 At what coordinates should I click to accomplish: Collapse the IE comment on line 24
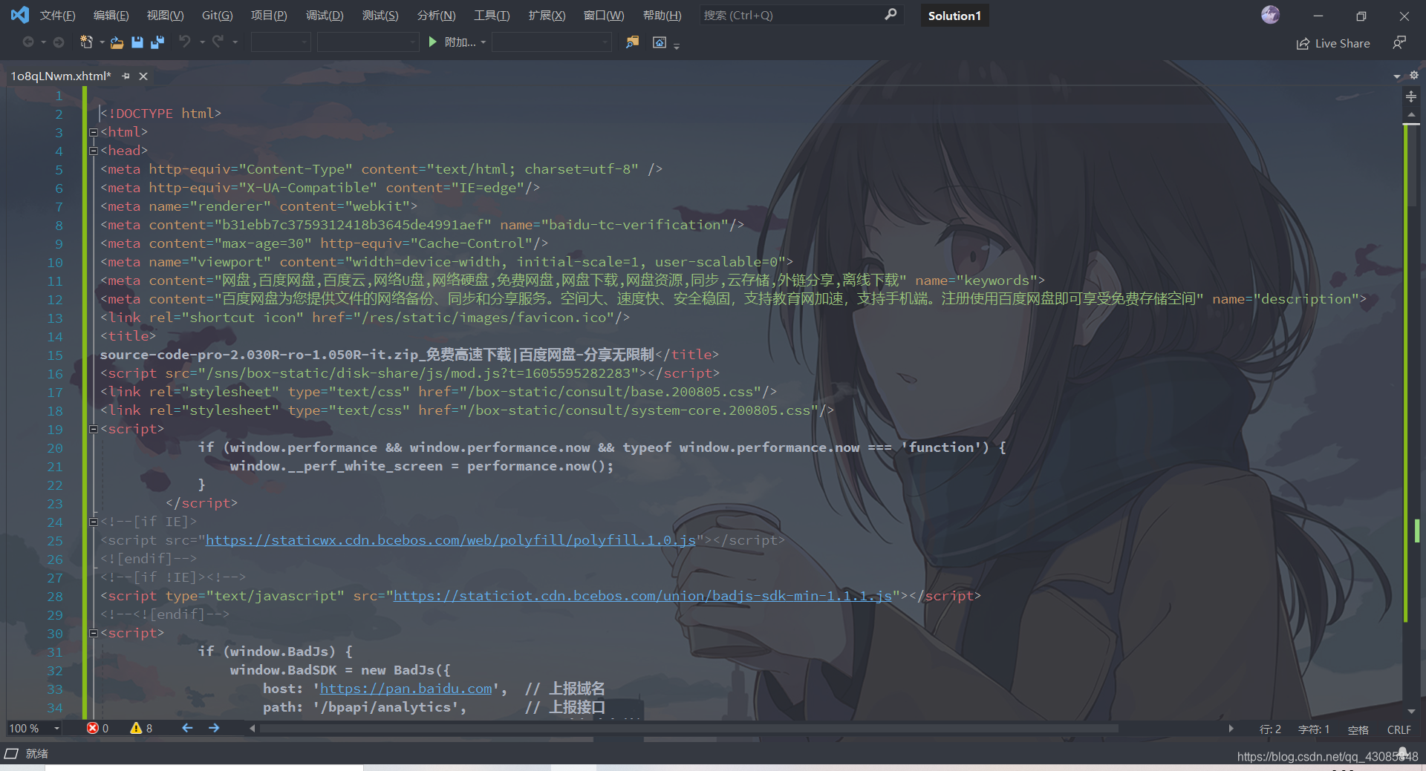[x=94, y=522]
